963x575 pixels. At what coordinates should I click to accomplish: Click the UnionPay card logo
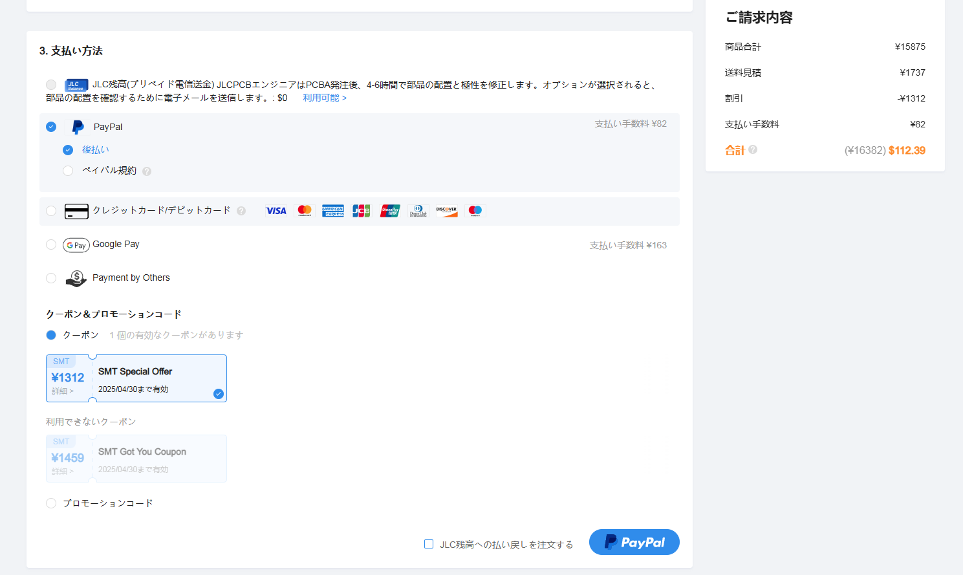click(x=390, y=211)
